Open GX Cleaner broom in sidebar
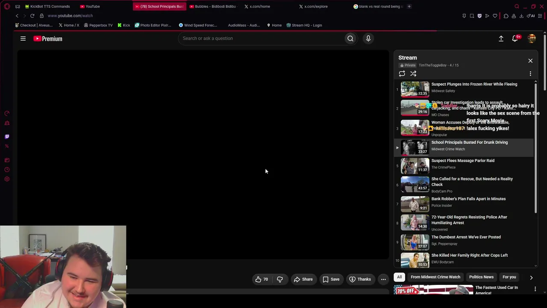The height and width of the screenshot is (308, 547). pyautogui.click(x=7, y=123)
